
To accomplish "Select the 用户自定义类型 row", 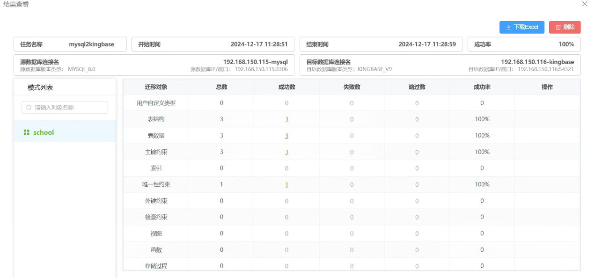I will [156, 103].
